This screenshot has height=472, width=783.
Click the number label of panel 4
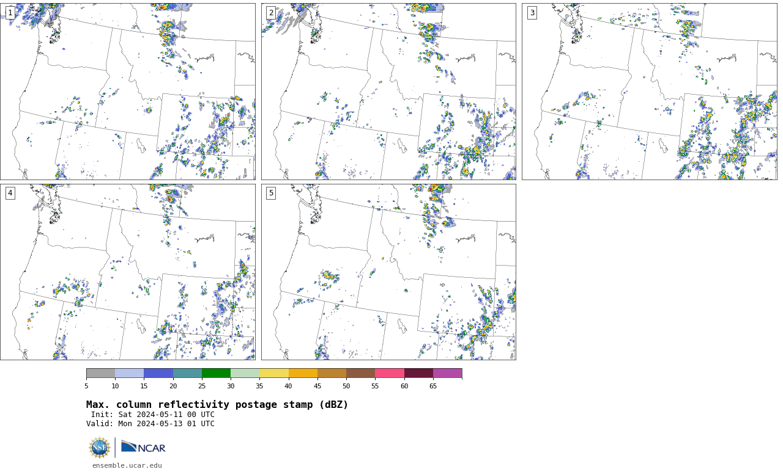point(10,193)
